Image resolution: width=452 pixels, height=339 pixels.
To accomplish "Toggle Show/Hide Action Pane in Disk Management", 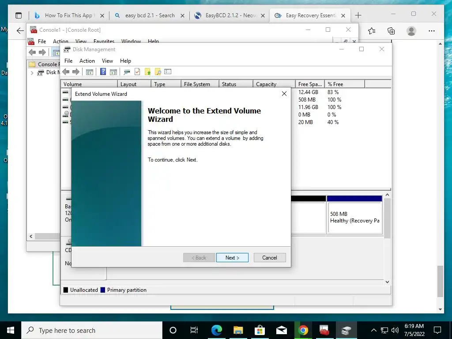I will [x=113, y=72].
